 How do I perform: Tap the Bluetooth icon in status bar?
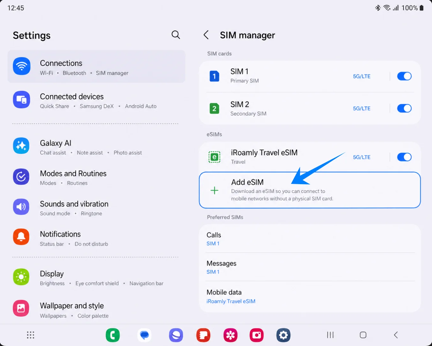tap(378, 8)
